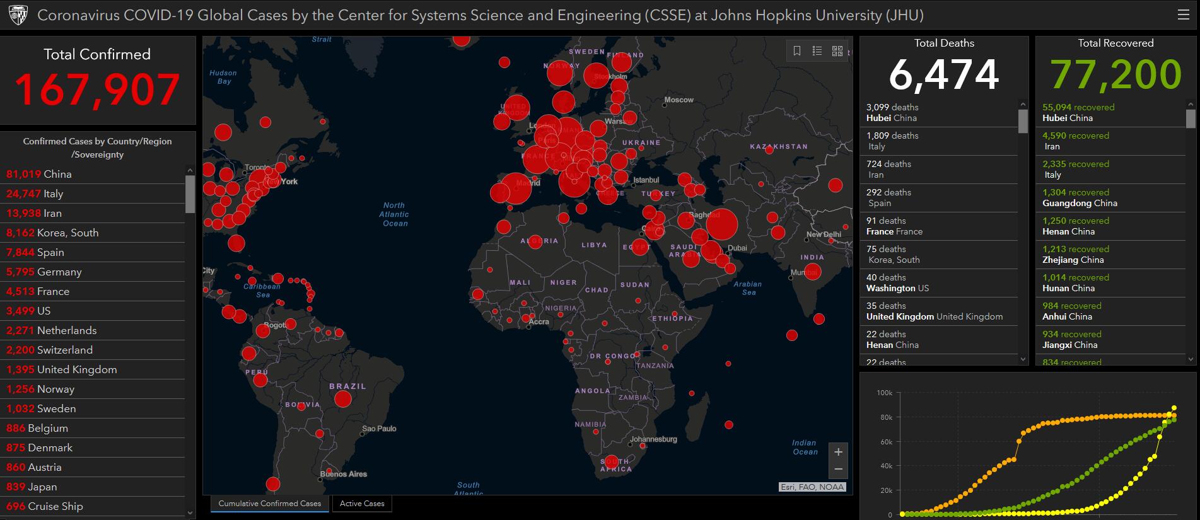The image size is (1200, 520).
Task: Click the deaths list scroll-down arrow
Action: (x=1023, y=359)
